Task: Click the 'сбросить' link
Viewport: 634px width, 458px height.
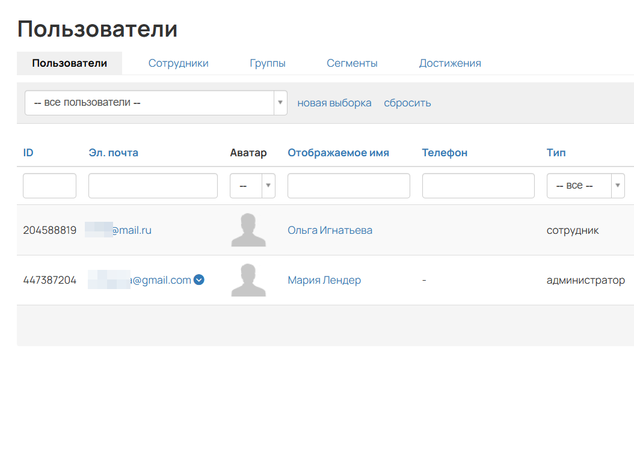Action: (407, 103)
